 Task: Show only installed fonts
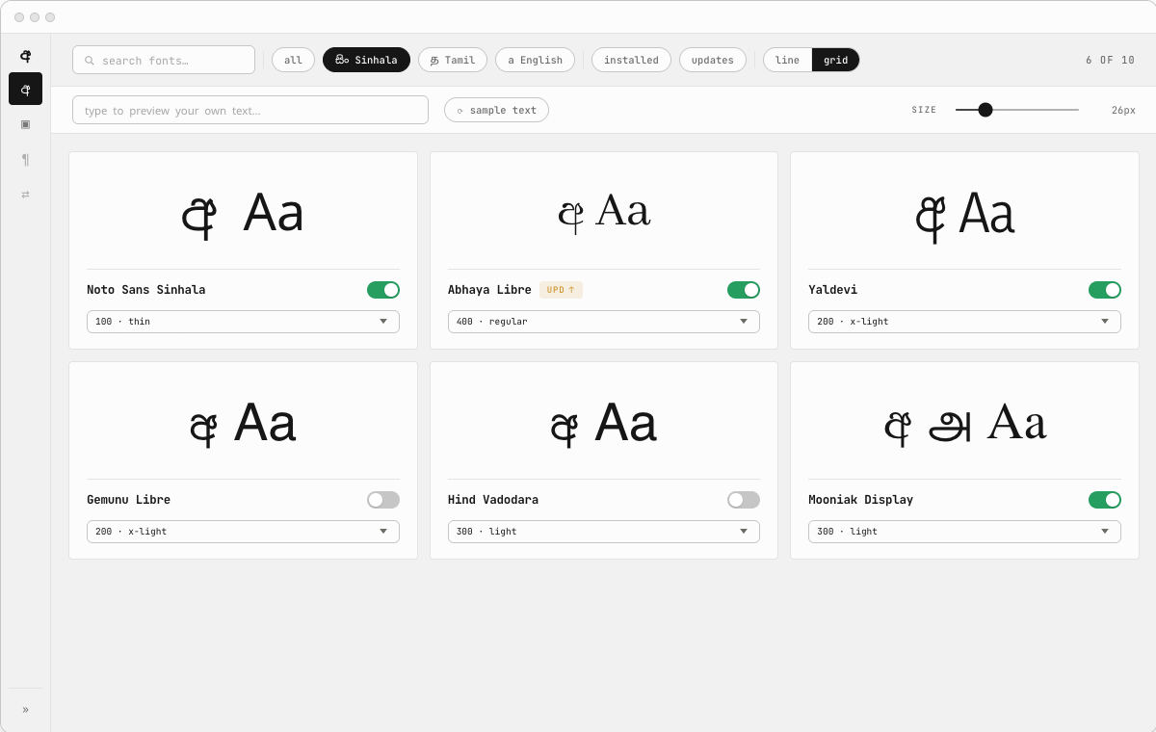631,60
